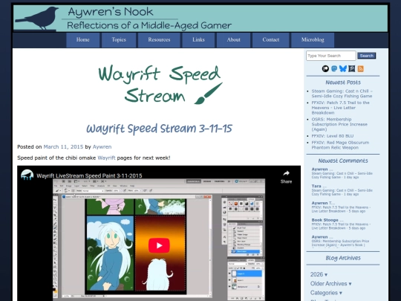The image size is (401, 301).
Task: Open the Contact navigation item
Action: [270, 40]
